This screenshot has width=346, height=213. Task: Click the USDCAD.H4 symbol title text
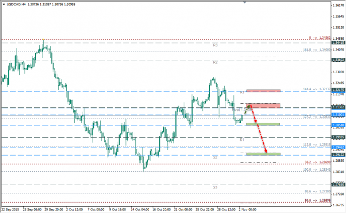[x=17, y=4]
